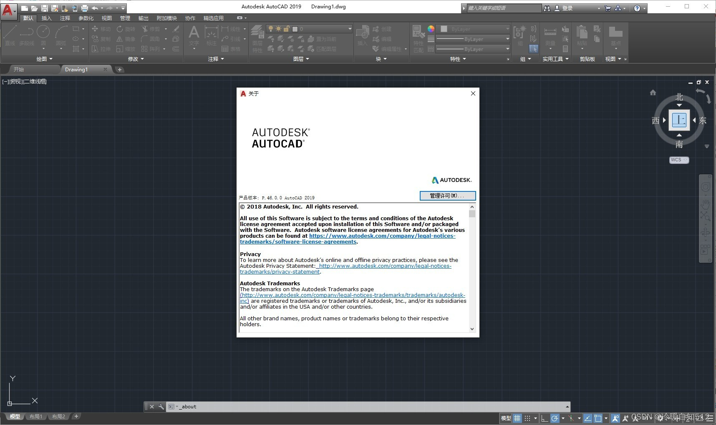
Task: Open the customize wrench in command line
Action: coord(161,407)
